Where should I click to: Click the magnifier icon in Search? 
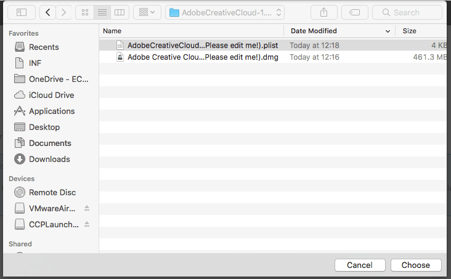tap(386, 12)
